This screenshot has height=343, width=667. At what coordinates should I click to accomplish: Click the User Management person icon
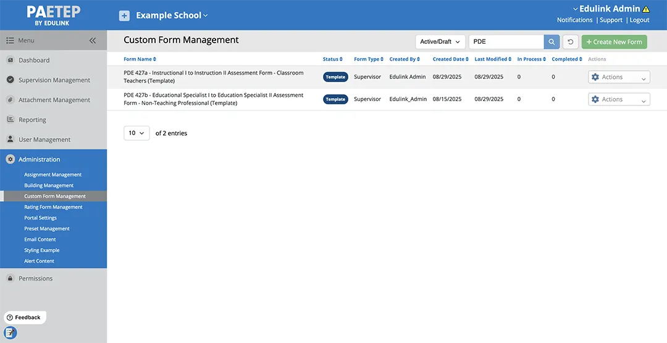[x=10, y=139]
